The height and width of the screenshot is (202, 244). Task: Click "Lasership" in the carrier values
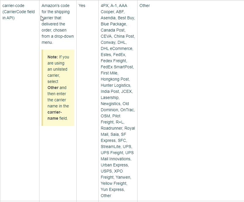click(110, 97)
